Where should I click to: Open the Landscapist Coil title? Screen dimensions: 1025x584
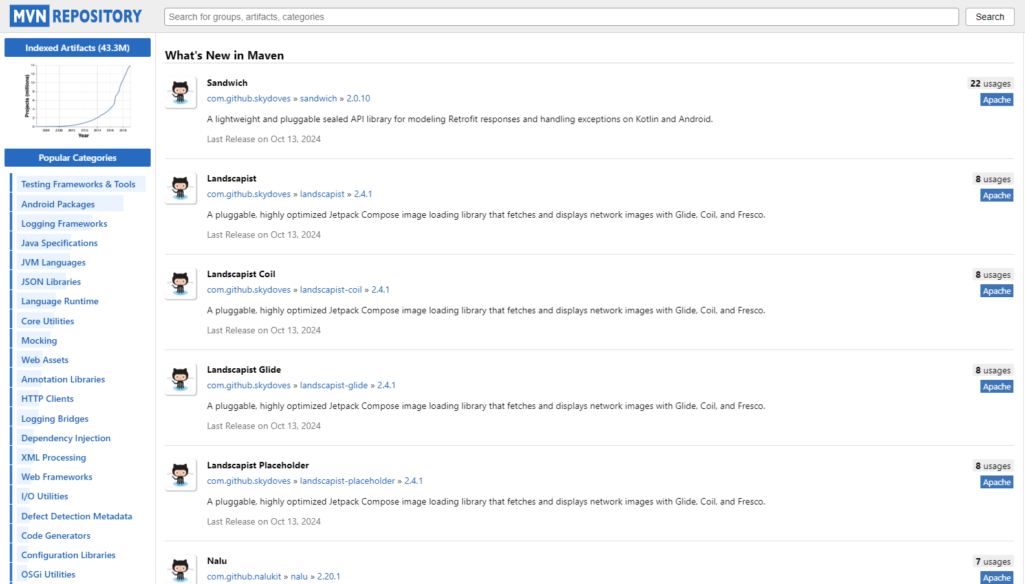(x=241, y=274)
